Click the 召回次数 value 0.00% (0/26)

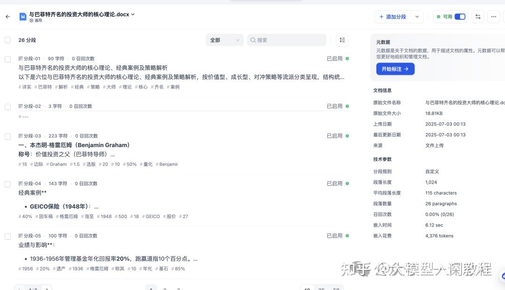point(440,214)
